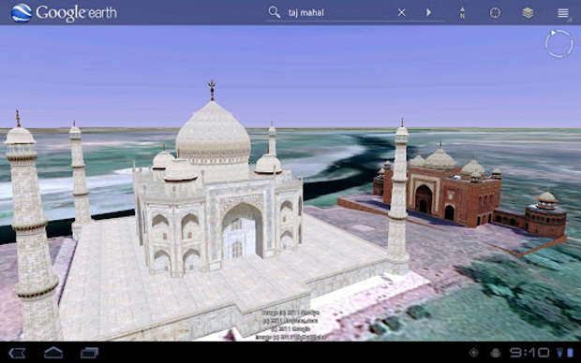Tap the Android debug notification icon
The width and height of the screenshot is (581, 363).
point(496,353)
